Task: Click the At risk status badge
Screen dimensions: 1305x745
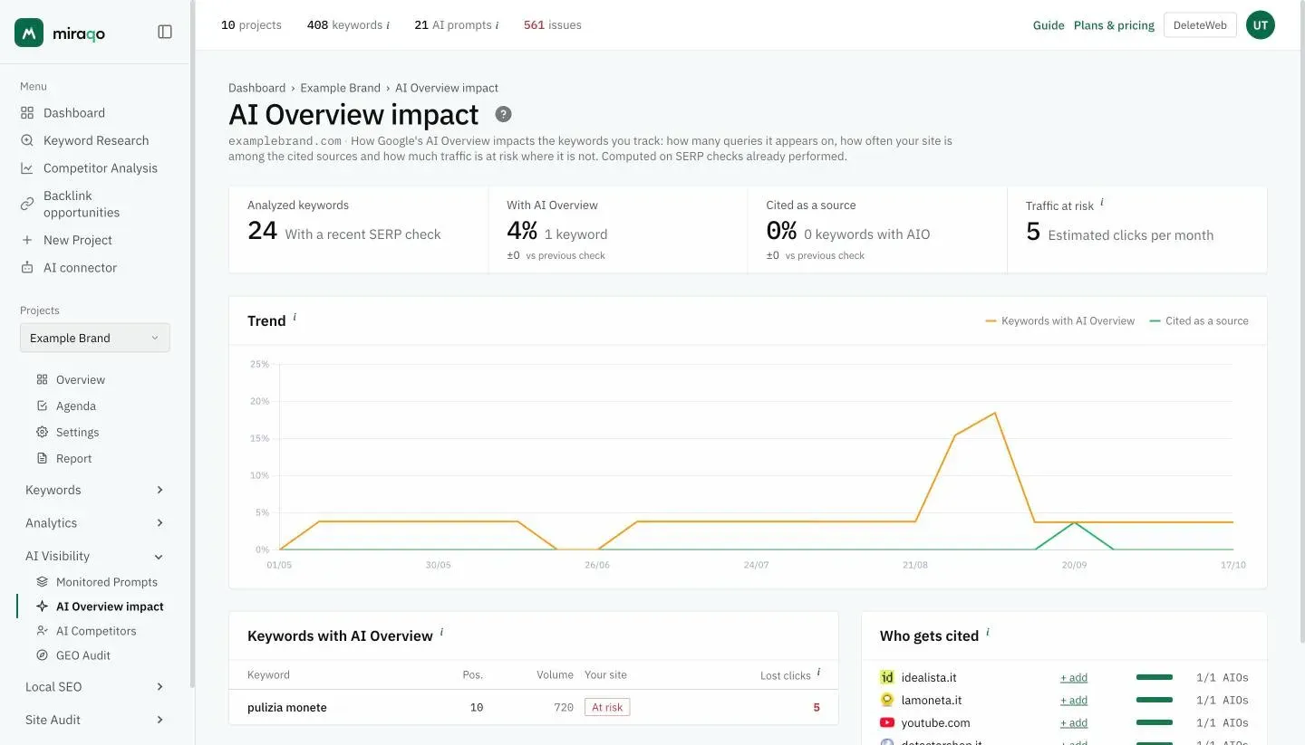Action: (607, 707)
